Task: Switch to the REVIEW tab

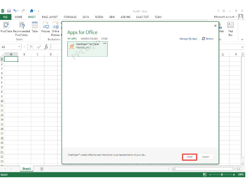Action: (99, 17)
